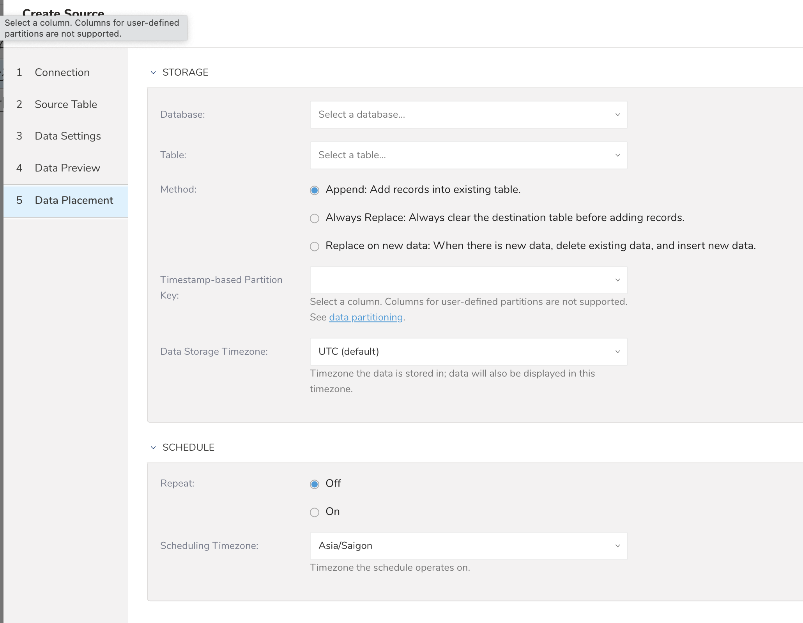The width and height of the screenshot is (803, 623).
Task: Set Repeat to Off
Action: 315,484
